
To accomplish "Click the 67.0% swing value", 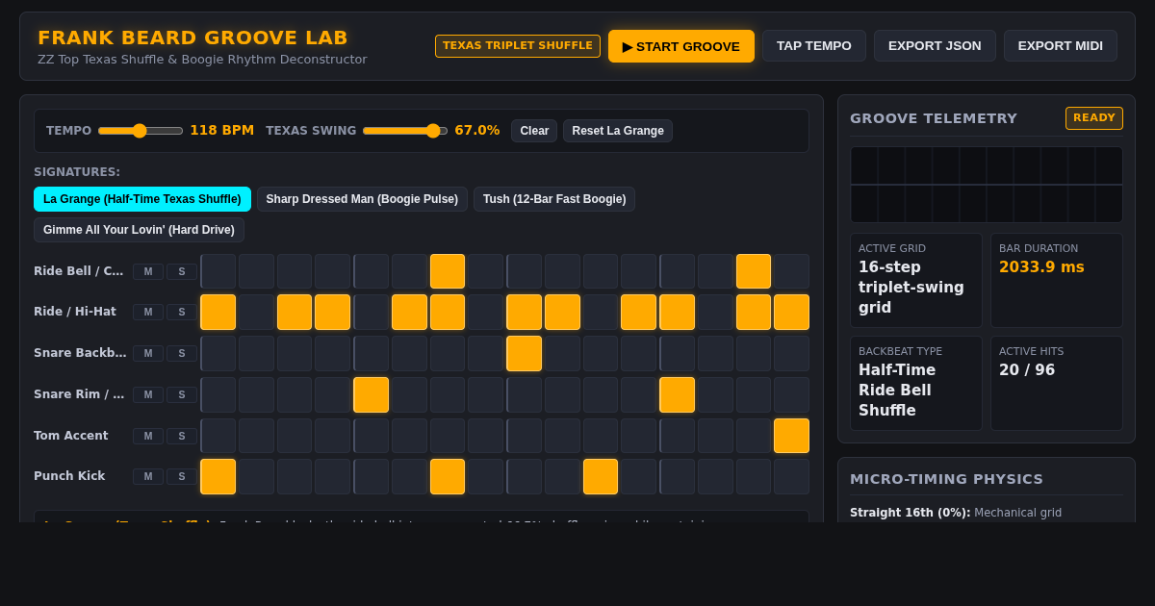I will click(x=477, y=131).
